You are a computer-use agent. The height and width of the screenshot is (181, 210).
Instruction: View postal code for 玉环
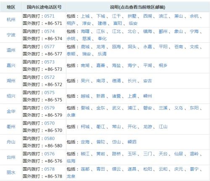(x=132, y=154)
